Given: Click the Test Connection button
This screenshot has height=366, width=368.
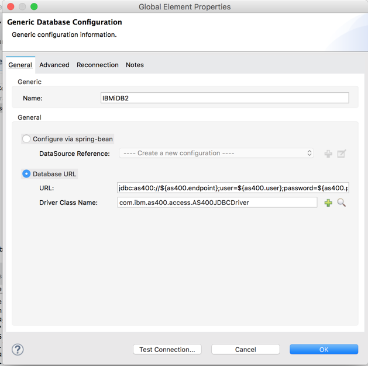Looking at the screenshot, I should (167, 350).
